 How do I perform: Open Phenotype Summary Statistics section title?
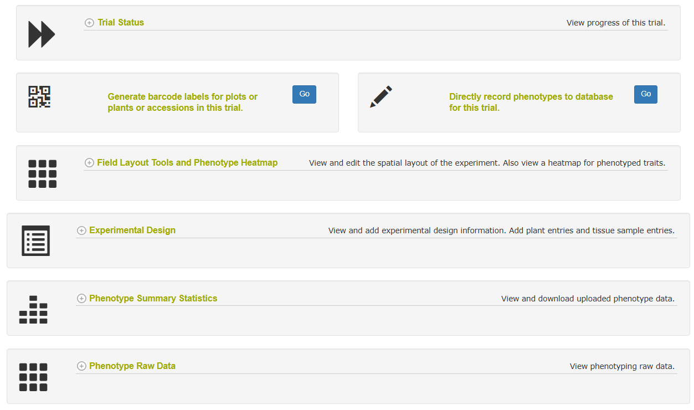click(153, 299)
